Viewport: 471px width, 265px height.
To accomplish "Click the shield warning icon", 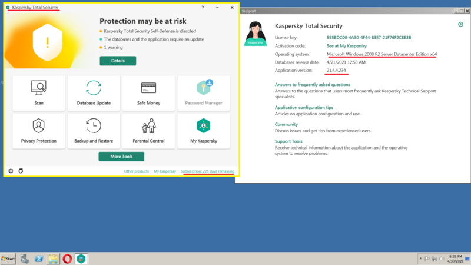I will (48, 42).
